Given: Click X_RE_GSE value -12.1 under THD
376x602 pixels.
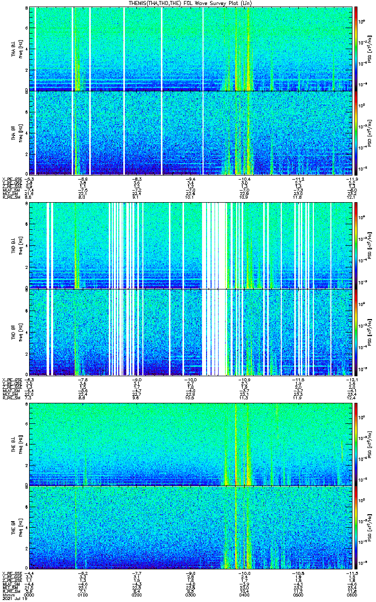Looking at the screenshot, I should pyautogui.click(x=352, y=379).
